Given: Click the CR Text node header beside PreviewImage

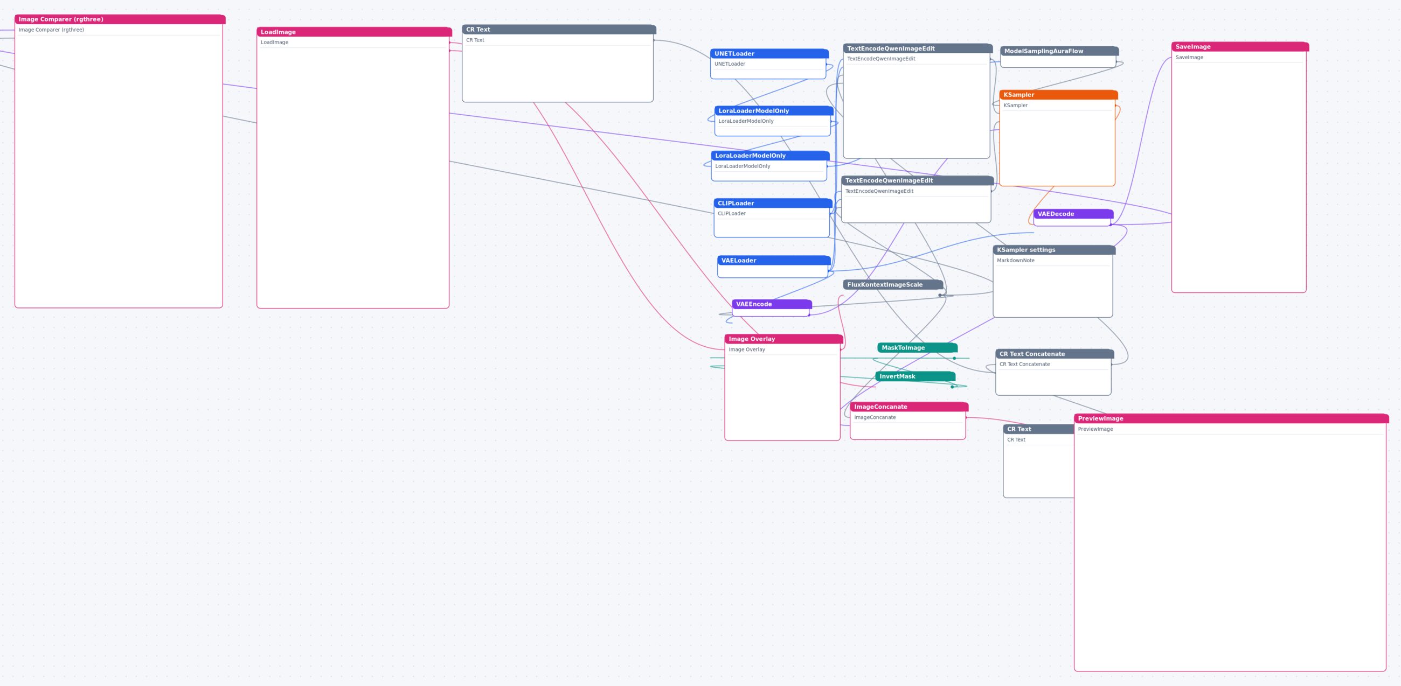Looking at the screenshot, I should coord(1038,429).
